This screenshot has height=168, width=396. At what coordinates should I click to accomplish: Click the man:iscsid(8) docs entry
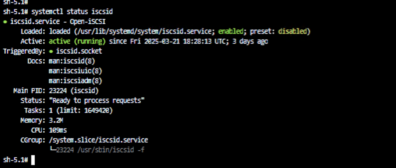click(x=72, y=61)
